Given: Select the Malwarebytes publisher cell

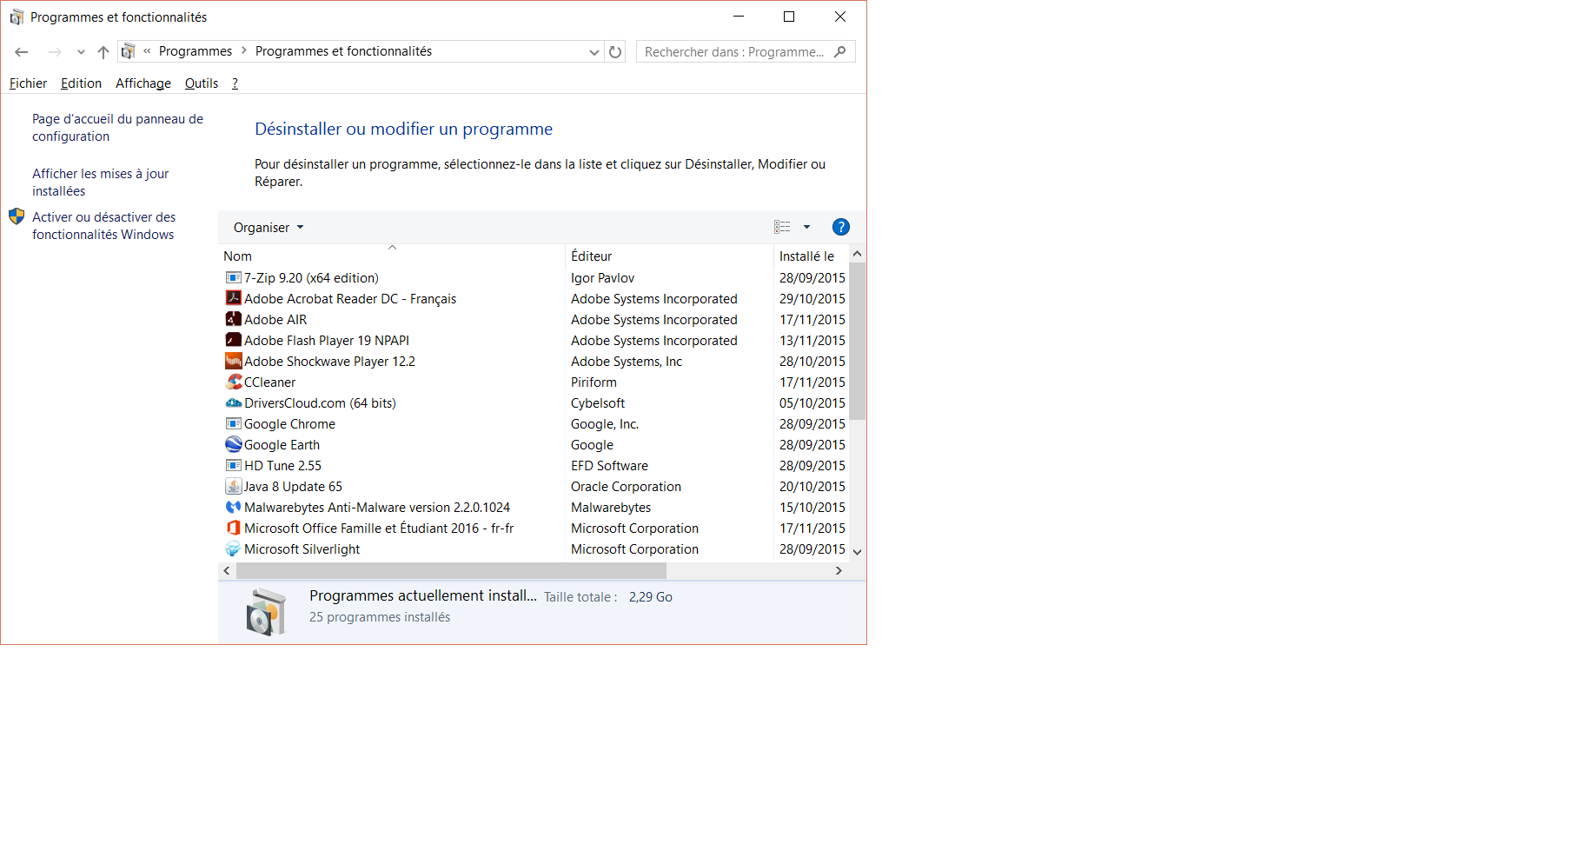Looking at the screenshot, I should tap(611, 508).
